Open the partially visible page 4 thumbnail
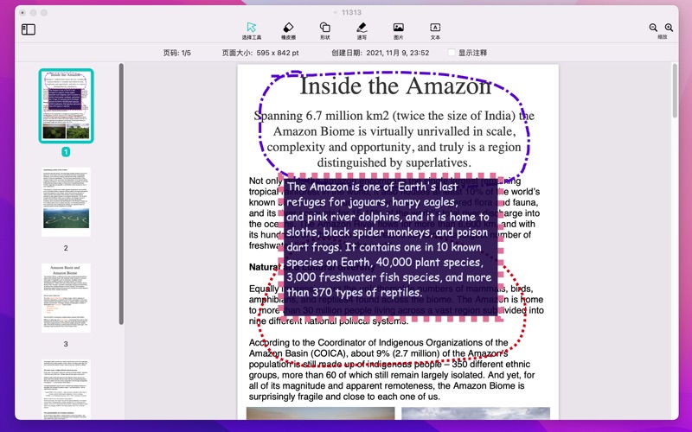Image resolution: width=692 pixels, height=432 pixels. pos(67,390)
